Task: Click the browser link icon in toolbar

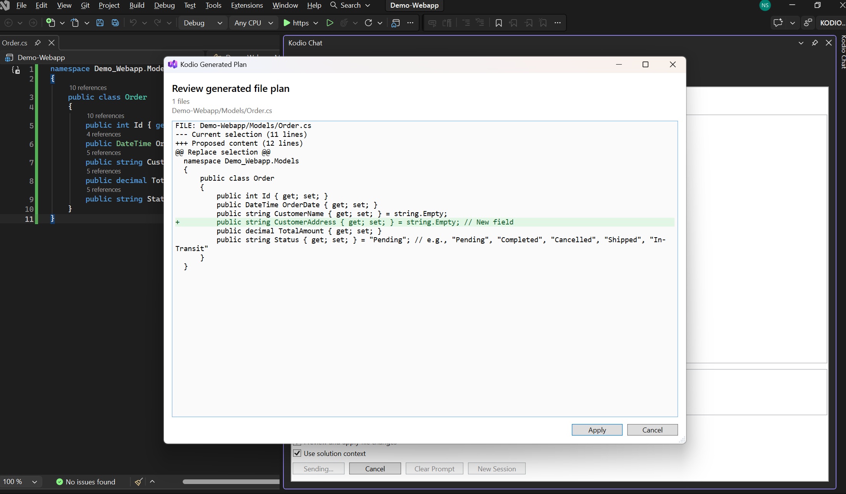Action: [396, 23]
